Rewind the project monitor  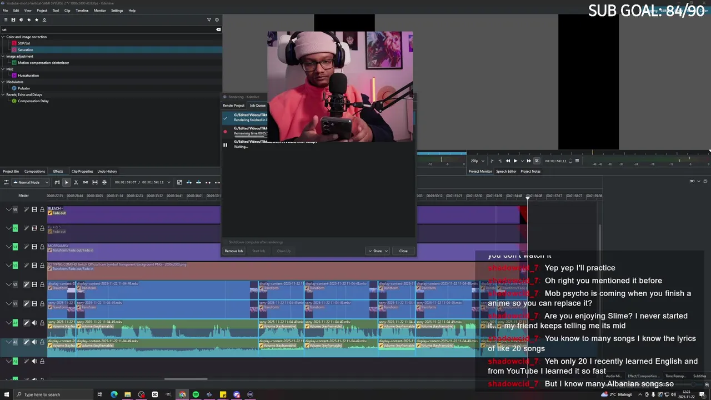(508, 161)
